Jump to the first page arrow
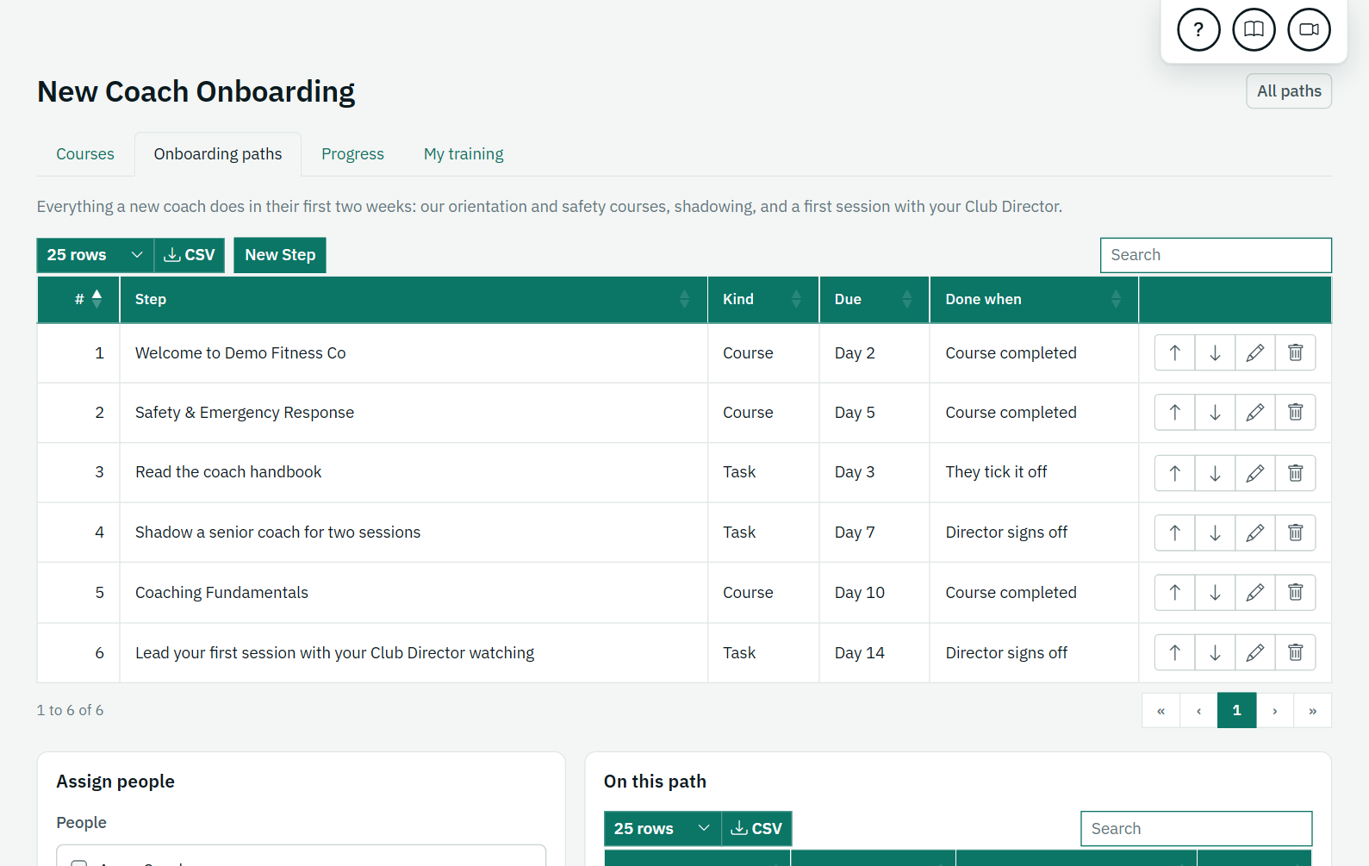This screenshot has height=866, width=1369. click(1161, 710)
